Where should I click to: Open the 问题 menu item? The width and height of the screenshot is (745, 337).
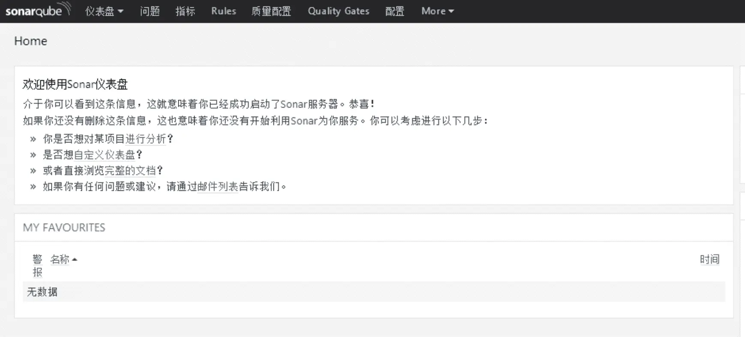click(150, 11)
